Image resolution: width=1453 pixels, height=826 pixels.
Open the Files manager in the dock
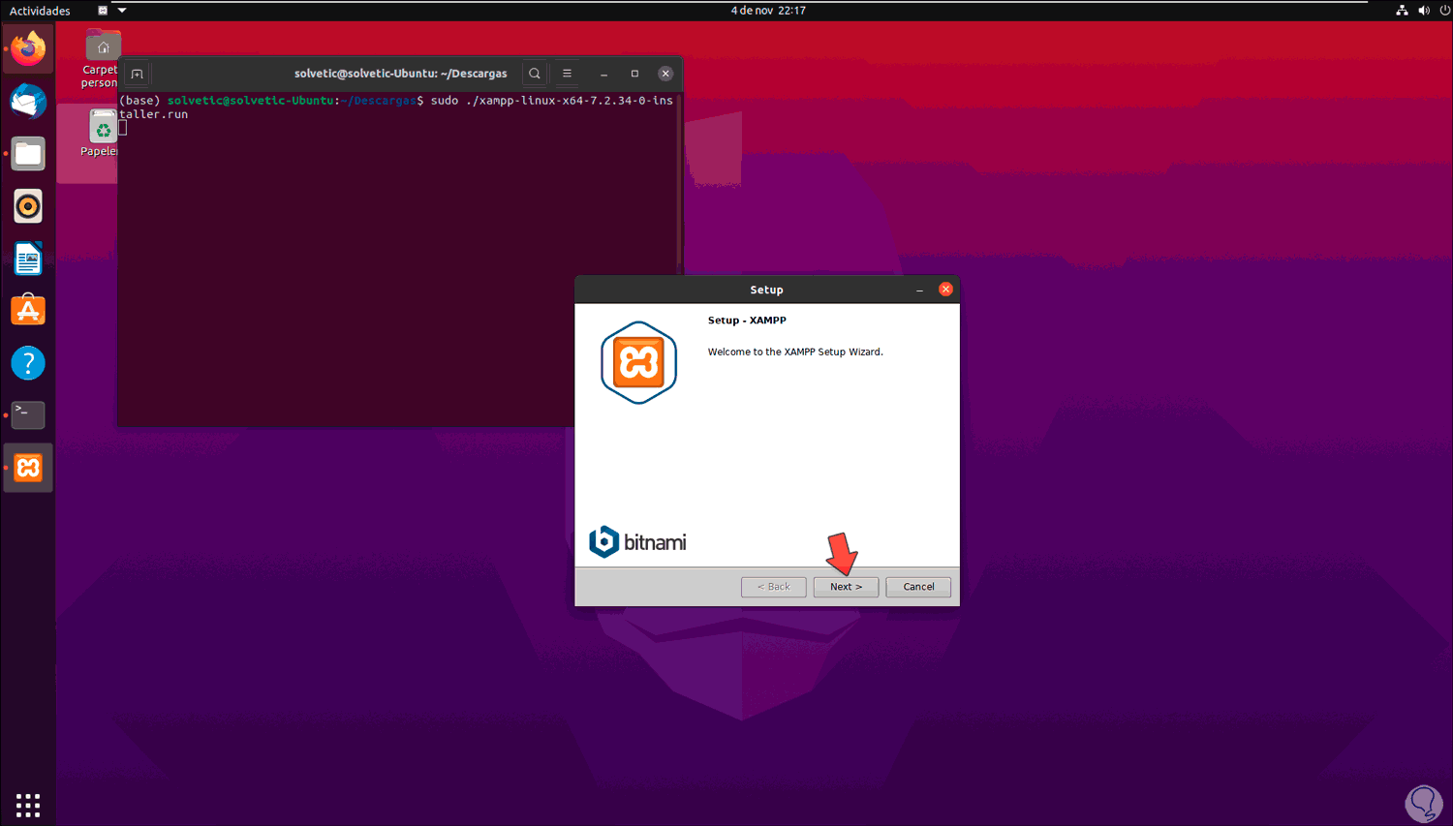tap(28, 154)
